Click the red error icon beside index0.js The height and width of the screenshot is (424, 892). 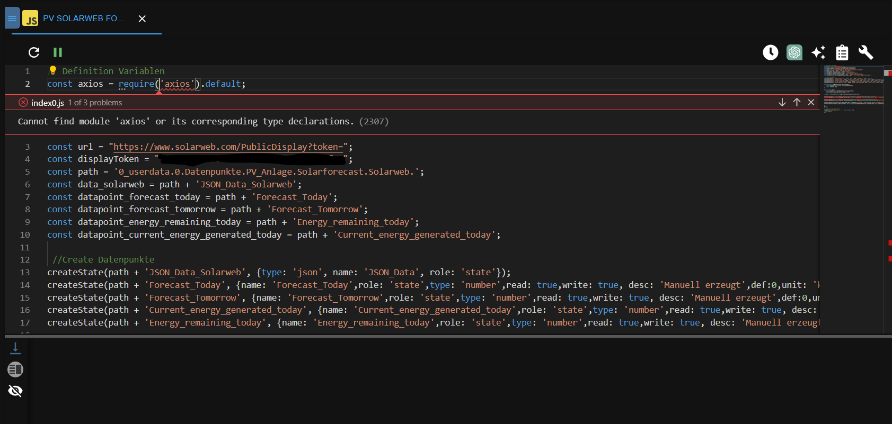point(23,102)
